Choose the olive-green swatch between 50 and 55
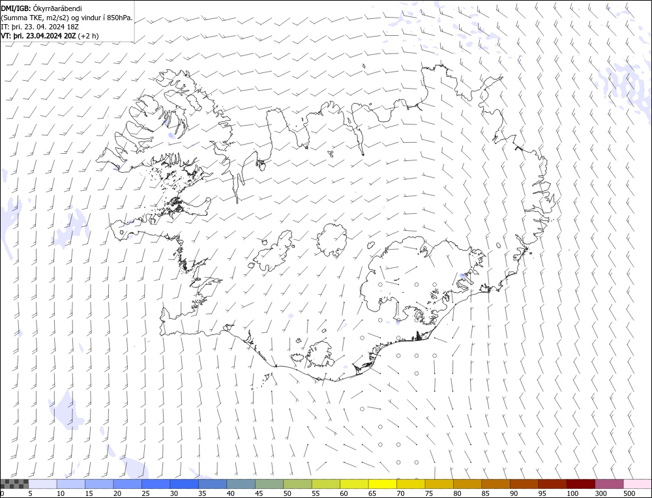 point(298,484)
